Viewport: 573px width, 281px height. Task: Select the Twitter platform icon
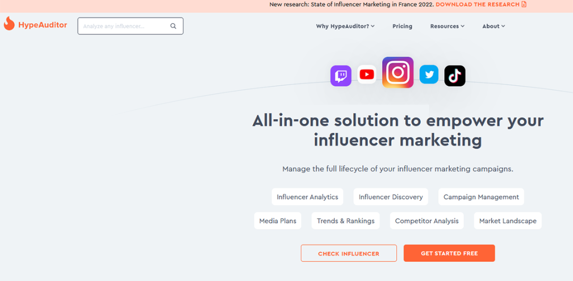pos(429,74)
